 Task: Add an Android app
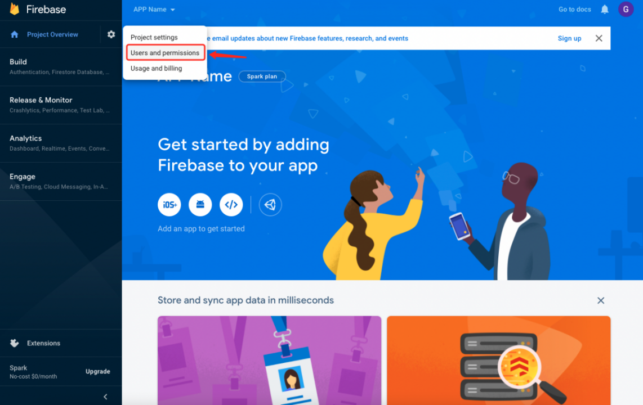tap(200, 204)
